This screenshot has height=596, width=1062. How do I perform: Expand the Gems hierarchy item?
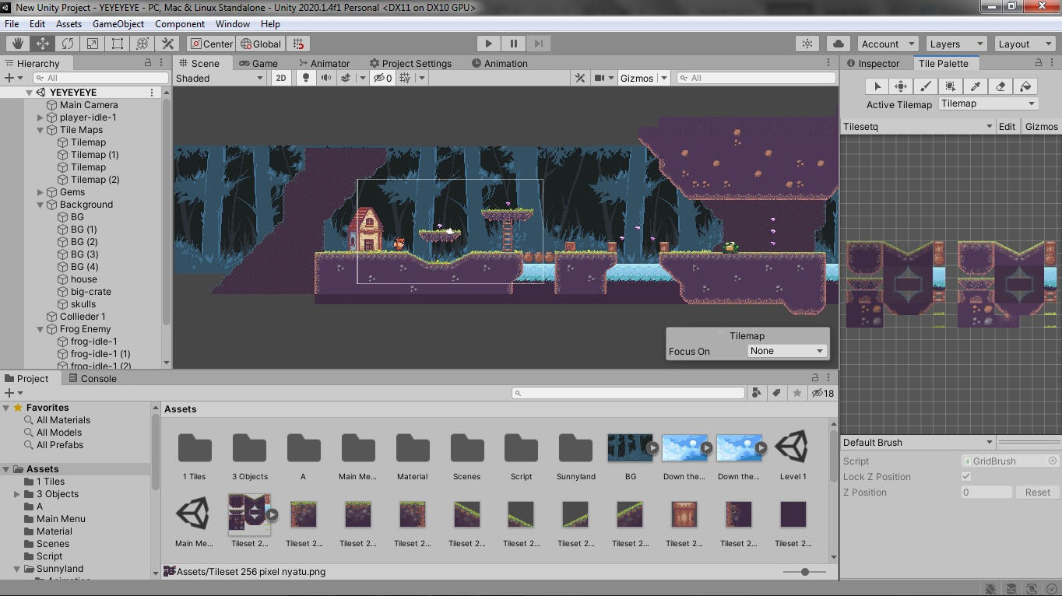point(40,192)
